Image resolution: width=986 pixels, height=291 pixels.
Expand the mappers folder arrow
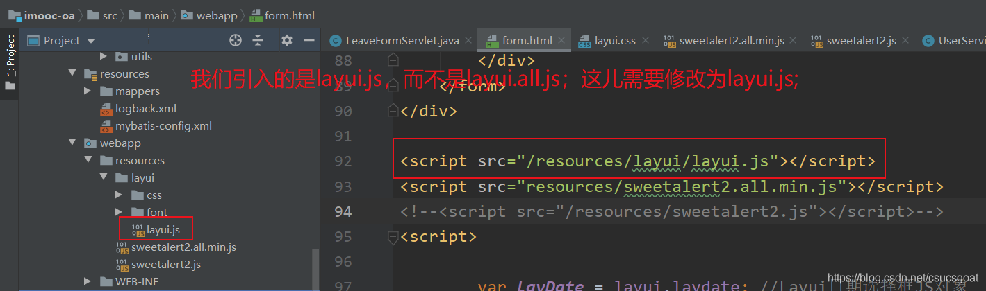point(88,91)
